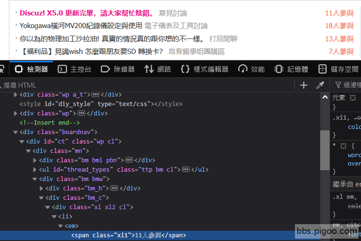Open the Discuz! X5.0 更新完畢 thread link
This screenshot has height=241, width=361.
(x=87, y=13)
